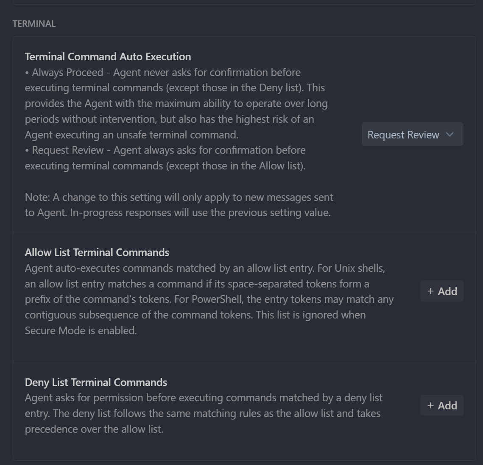Click the Request Review description bullet
Viewport: 483px width, 465px height.
click(x=165, y=158)
